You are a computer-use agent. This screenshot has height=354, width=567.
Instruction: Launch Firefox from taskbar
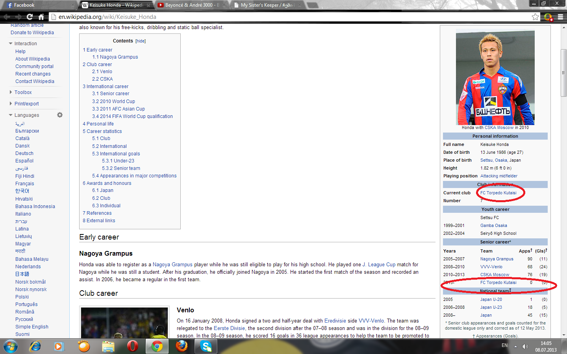tap(182, 346)
